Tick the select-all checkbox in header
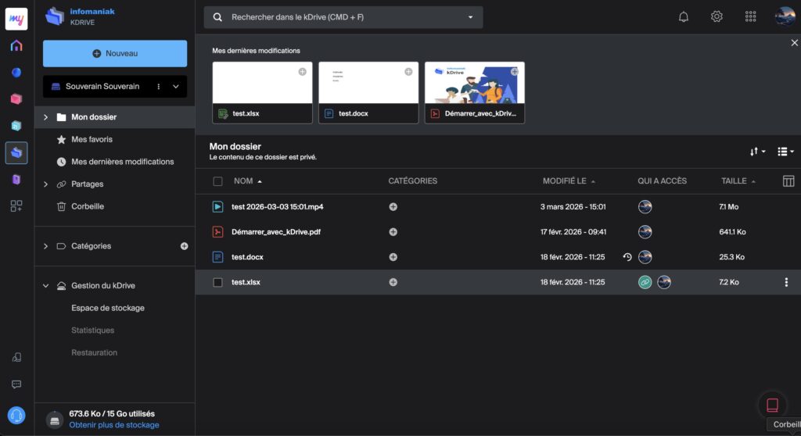Image resolution: width=801 pixels, height=436 pixels. click(x=217, y=181)
